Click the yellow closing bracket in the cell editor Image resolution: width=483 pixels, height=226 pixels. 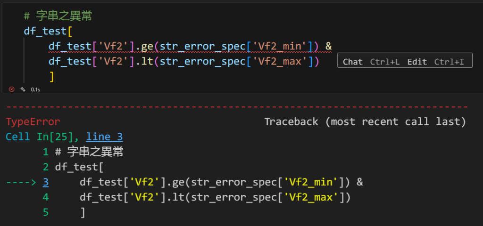51,77
